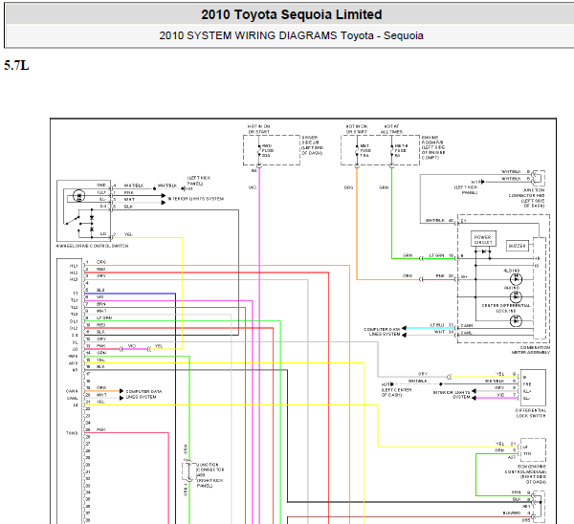Viewport: 574px width, 524px height.
Task: Click the 'BUZZER' box in meter assembly
Action: pos(518,246)
